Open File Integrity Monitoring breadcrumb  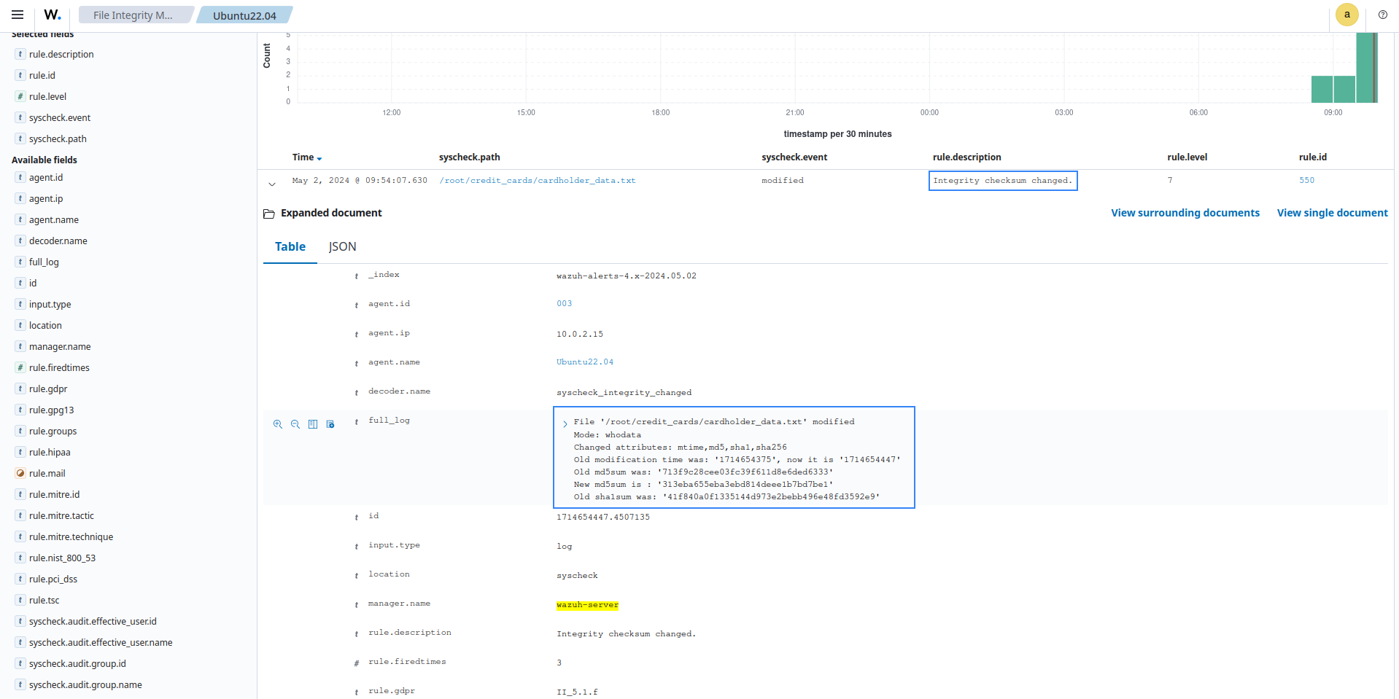pos(133,15)
